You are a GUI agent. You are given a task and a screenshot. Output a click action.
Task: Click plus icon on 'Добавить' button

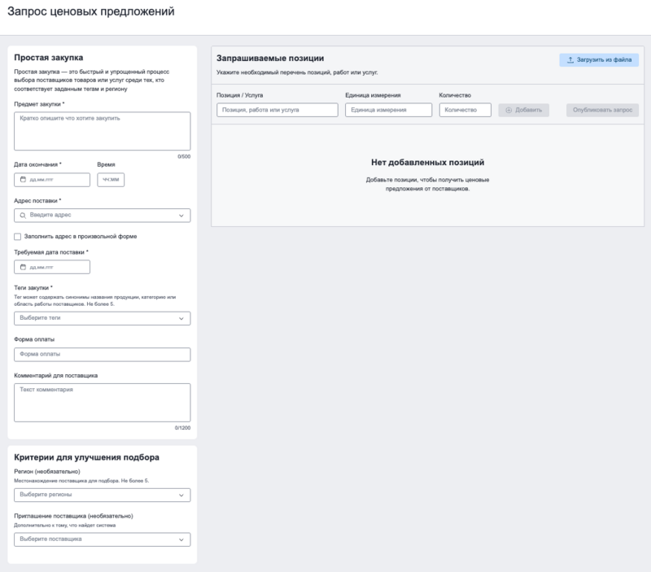[509, 110]
